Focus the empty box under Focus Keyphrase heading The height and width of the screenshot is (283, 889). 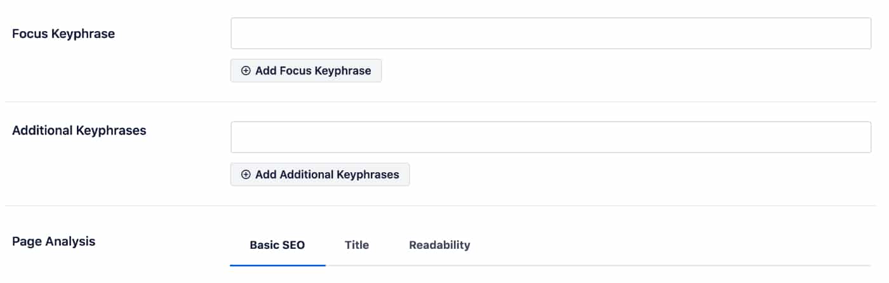click(551, 34)
